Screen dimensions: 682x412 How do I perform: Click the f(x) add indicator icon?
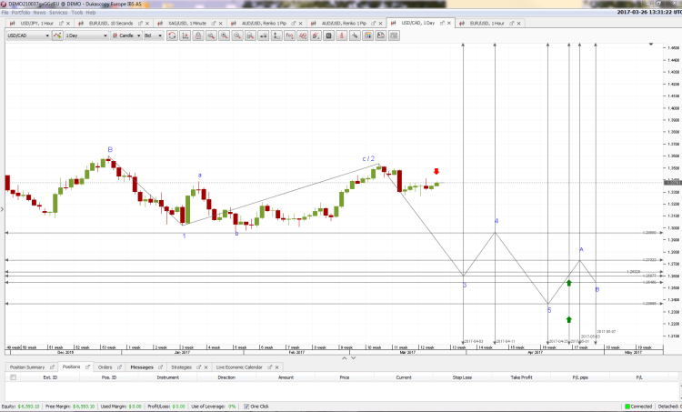[290, 35]
